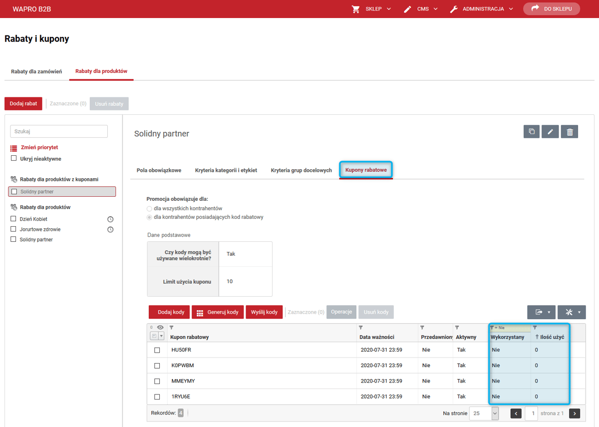The height and width of the screenshot is (427, 599).
Task: Open the SKLEP shopping cart icon
Action: tap(356, 9)
